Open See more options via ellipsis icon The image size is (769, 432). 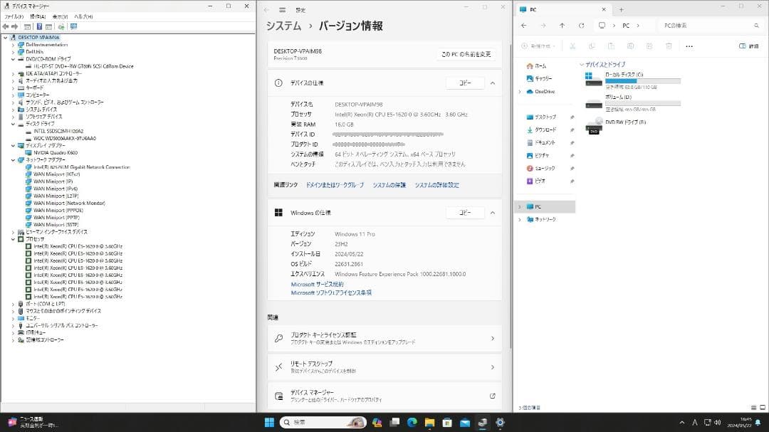[689, 46]
